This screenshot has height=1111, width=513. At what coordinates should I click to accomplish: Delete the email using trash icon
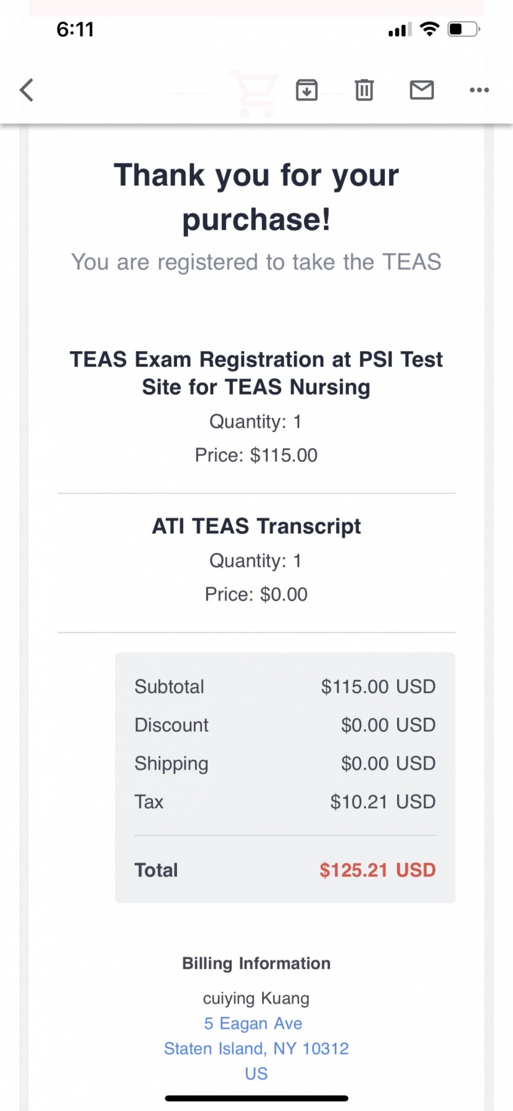coord(364,90)
